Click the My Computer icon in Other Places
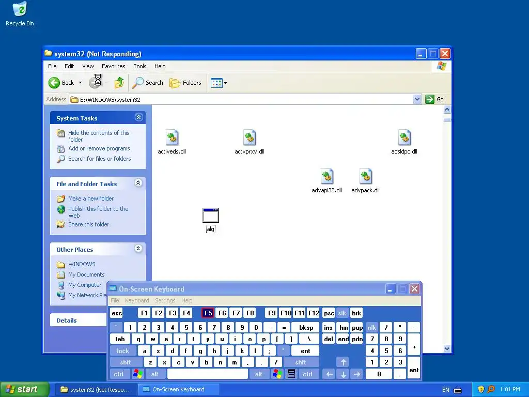529x397 pixels. click(61, 285)
